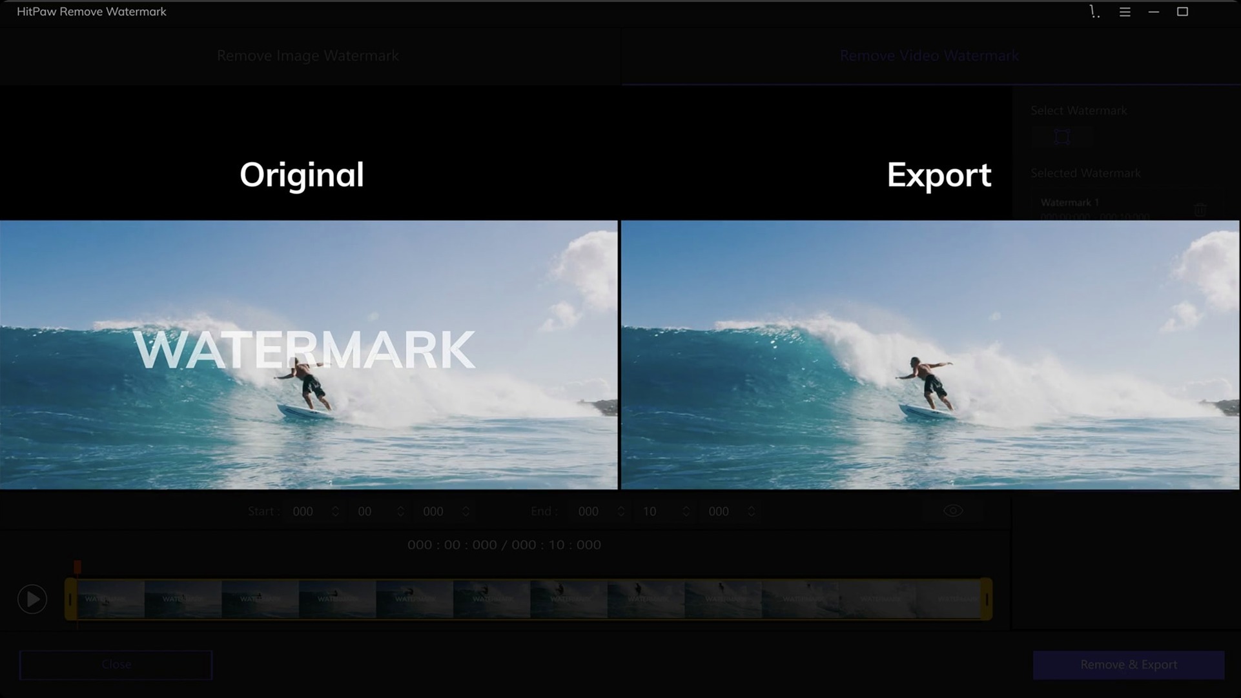Open the hamburger menu in title bar
The height and width of the screenshot is (698, 1241).
[1125, 12]
